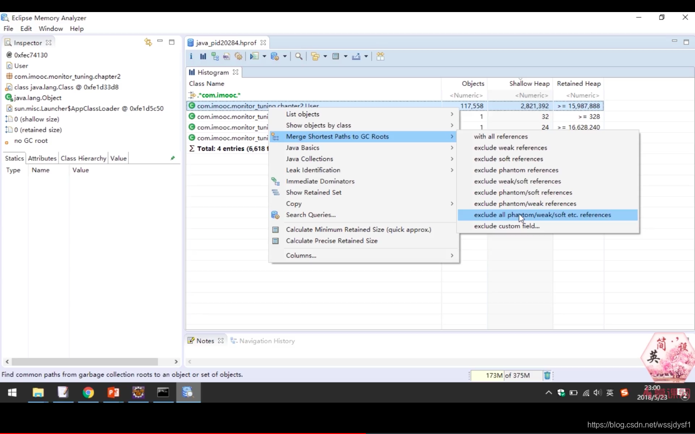
Task: Expand the Copy submenu
Action: coord(364,204)
